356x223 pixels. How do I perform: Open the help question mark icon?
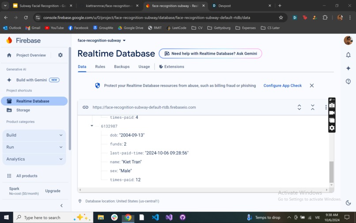(x=348, y=81)
